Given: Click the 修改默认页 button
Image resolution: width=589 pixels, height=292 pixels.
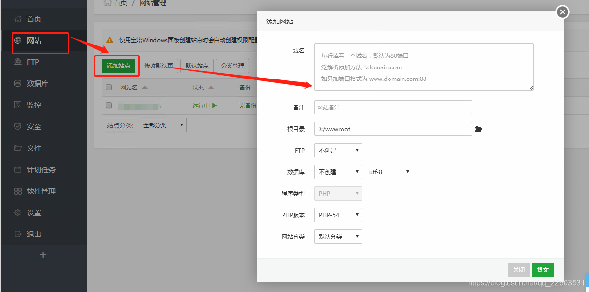Looking at the screenshot, I should pos(159,66).
